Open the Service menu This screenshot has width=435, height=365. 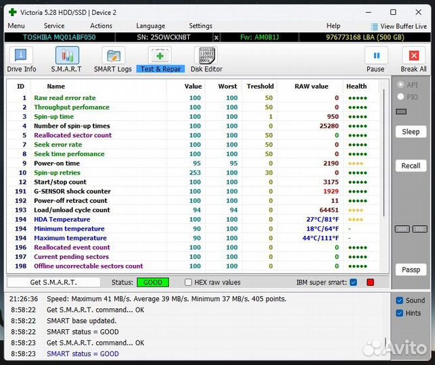click(54, 26)
